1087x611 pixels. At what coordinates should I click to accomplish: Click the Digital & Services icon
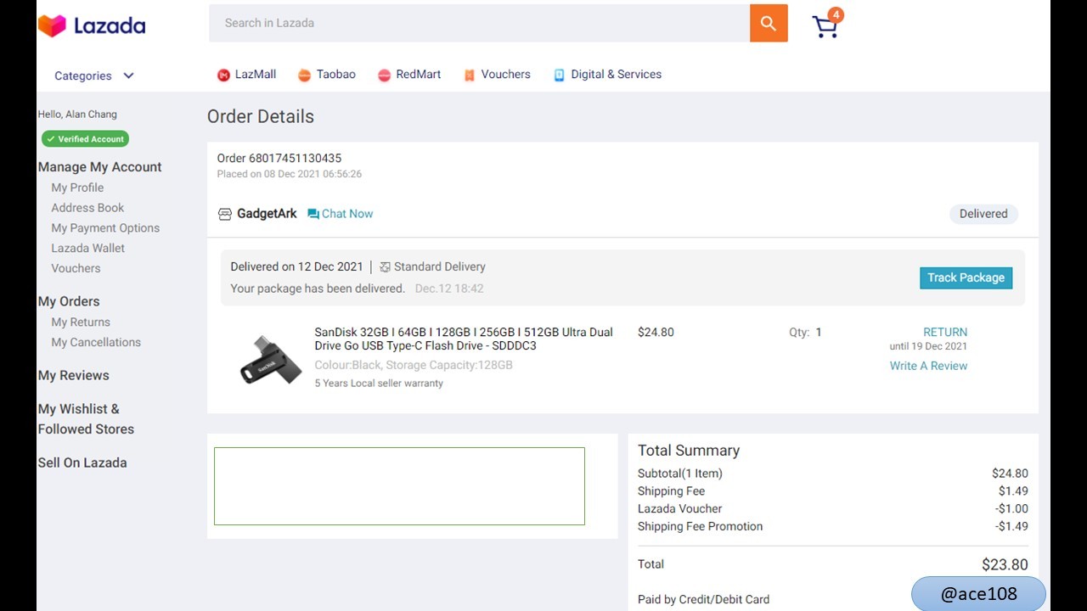[559, 75]
